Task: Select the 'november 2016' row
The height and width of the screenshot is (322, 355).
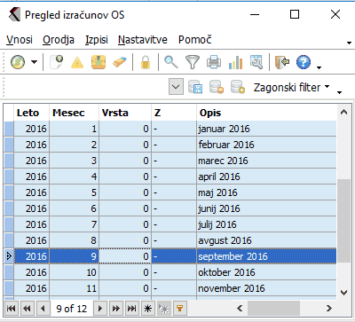Action: tap(170, 288)
